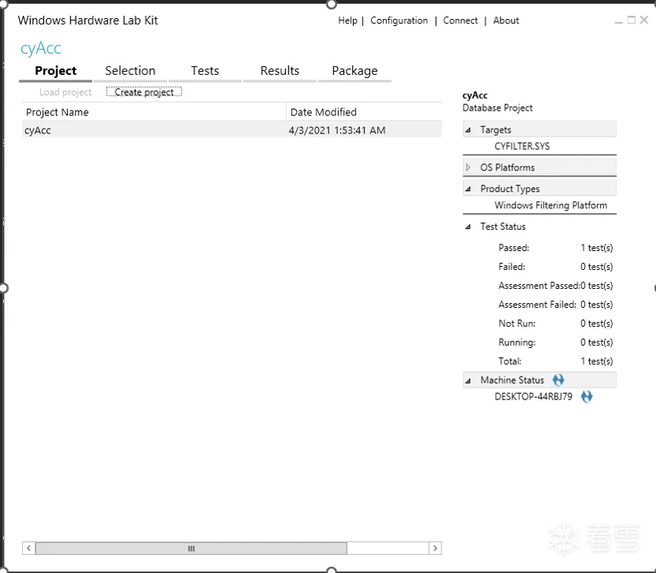Screen dimensions: 656x573
Task: Click the Assessment Passed label
Action: [x=539, y=286]
